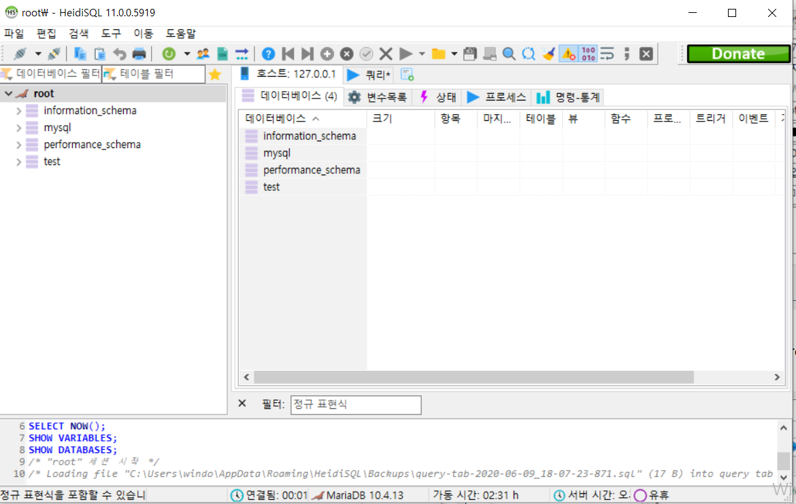Click the disconnect plug icon

54,54
